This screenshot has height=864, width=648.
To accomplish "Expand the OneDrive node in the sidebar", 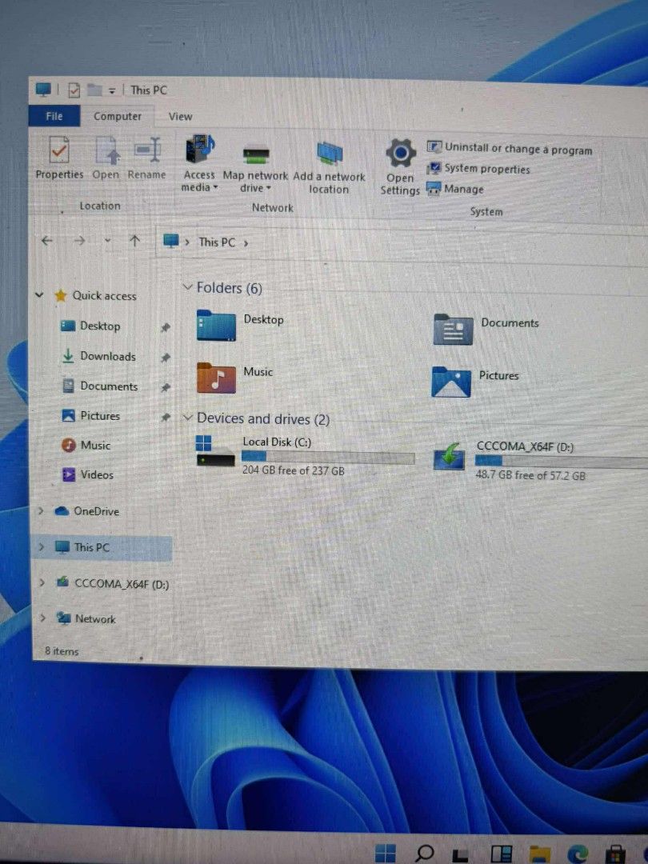I will [41, 511].
